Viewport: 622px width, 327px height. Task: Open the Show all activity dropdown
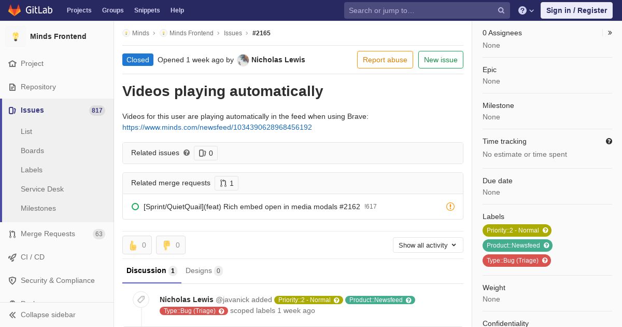[x=428, y=245]
